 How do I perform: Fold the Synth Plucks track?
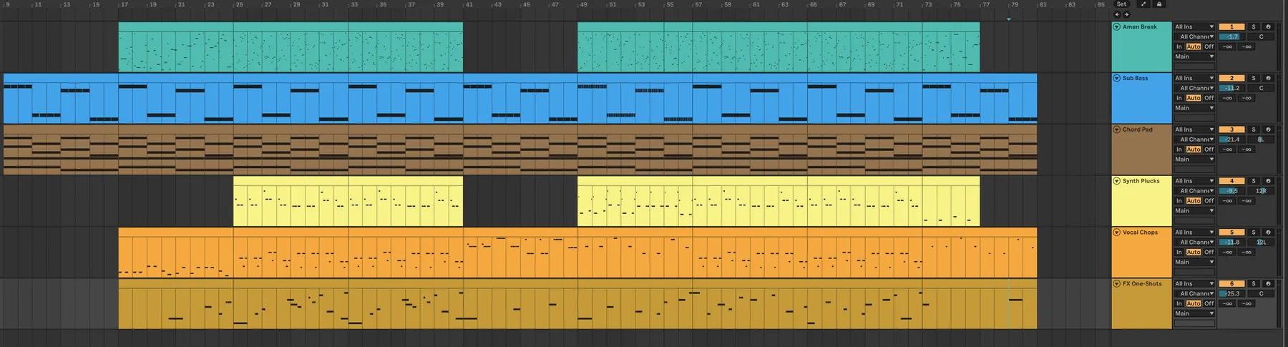(1116, 181)
